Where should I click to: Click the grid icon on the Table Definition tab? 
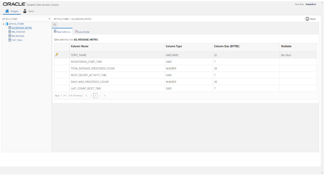tap(55, 31)
